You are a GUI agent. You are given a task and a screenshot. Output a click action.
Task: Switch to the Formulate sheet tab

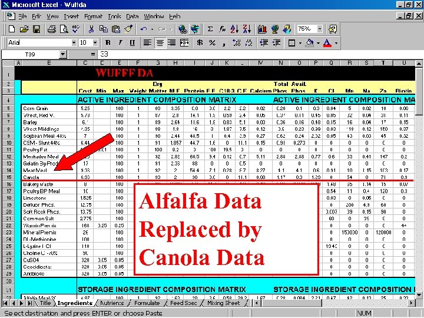[x=147, y=303]
